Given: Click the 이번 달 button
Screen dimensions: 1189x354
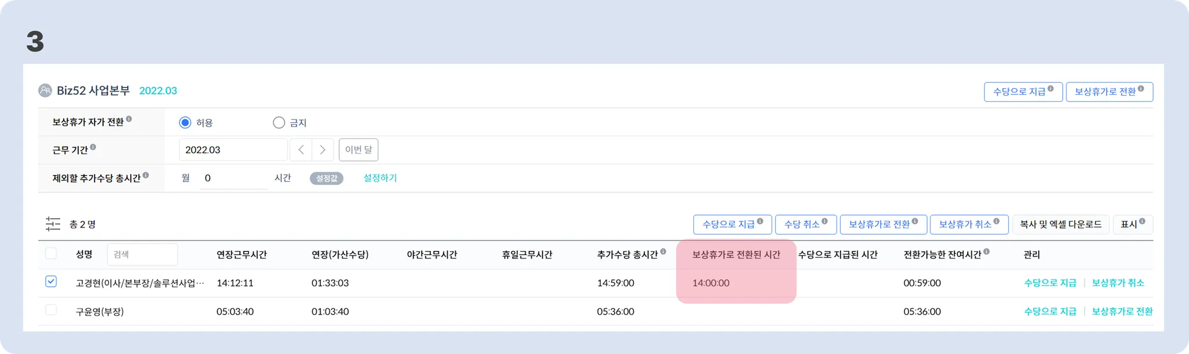Looking at the screenshot, I should tap(358, 149).
